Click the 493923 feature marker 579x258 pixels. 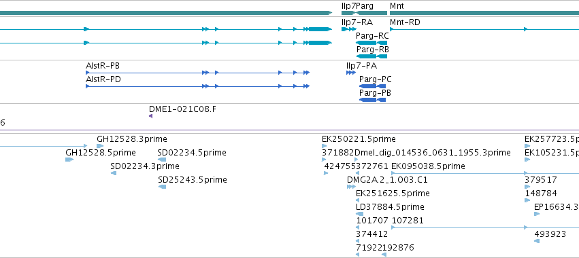pyautogui.click(x=537, y=241)
